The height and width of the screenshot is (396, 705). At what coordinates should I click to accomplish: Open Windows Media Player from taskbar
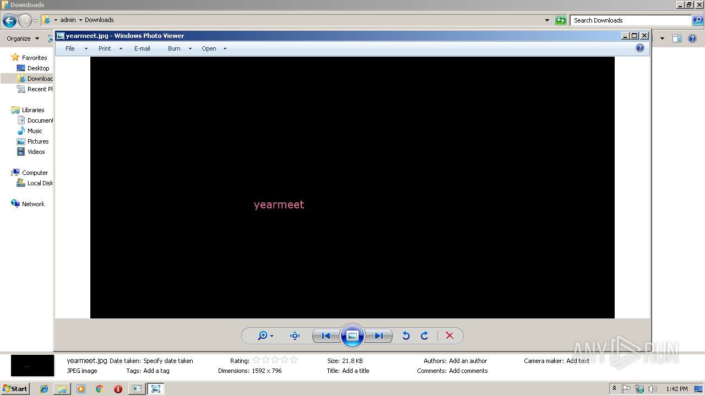(81, 389)
